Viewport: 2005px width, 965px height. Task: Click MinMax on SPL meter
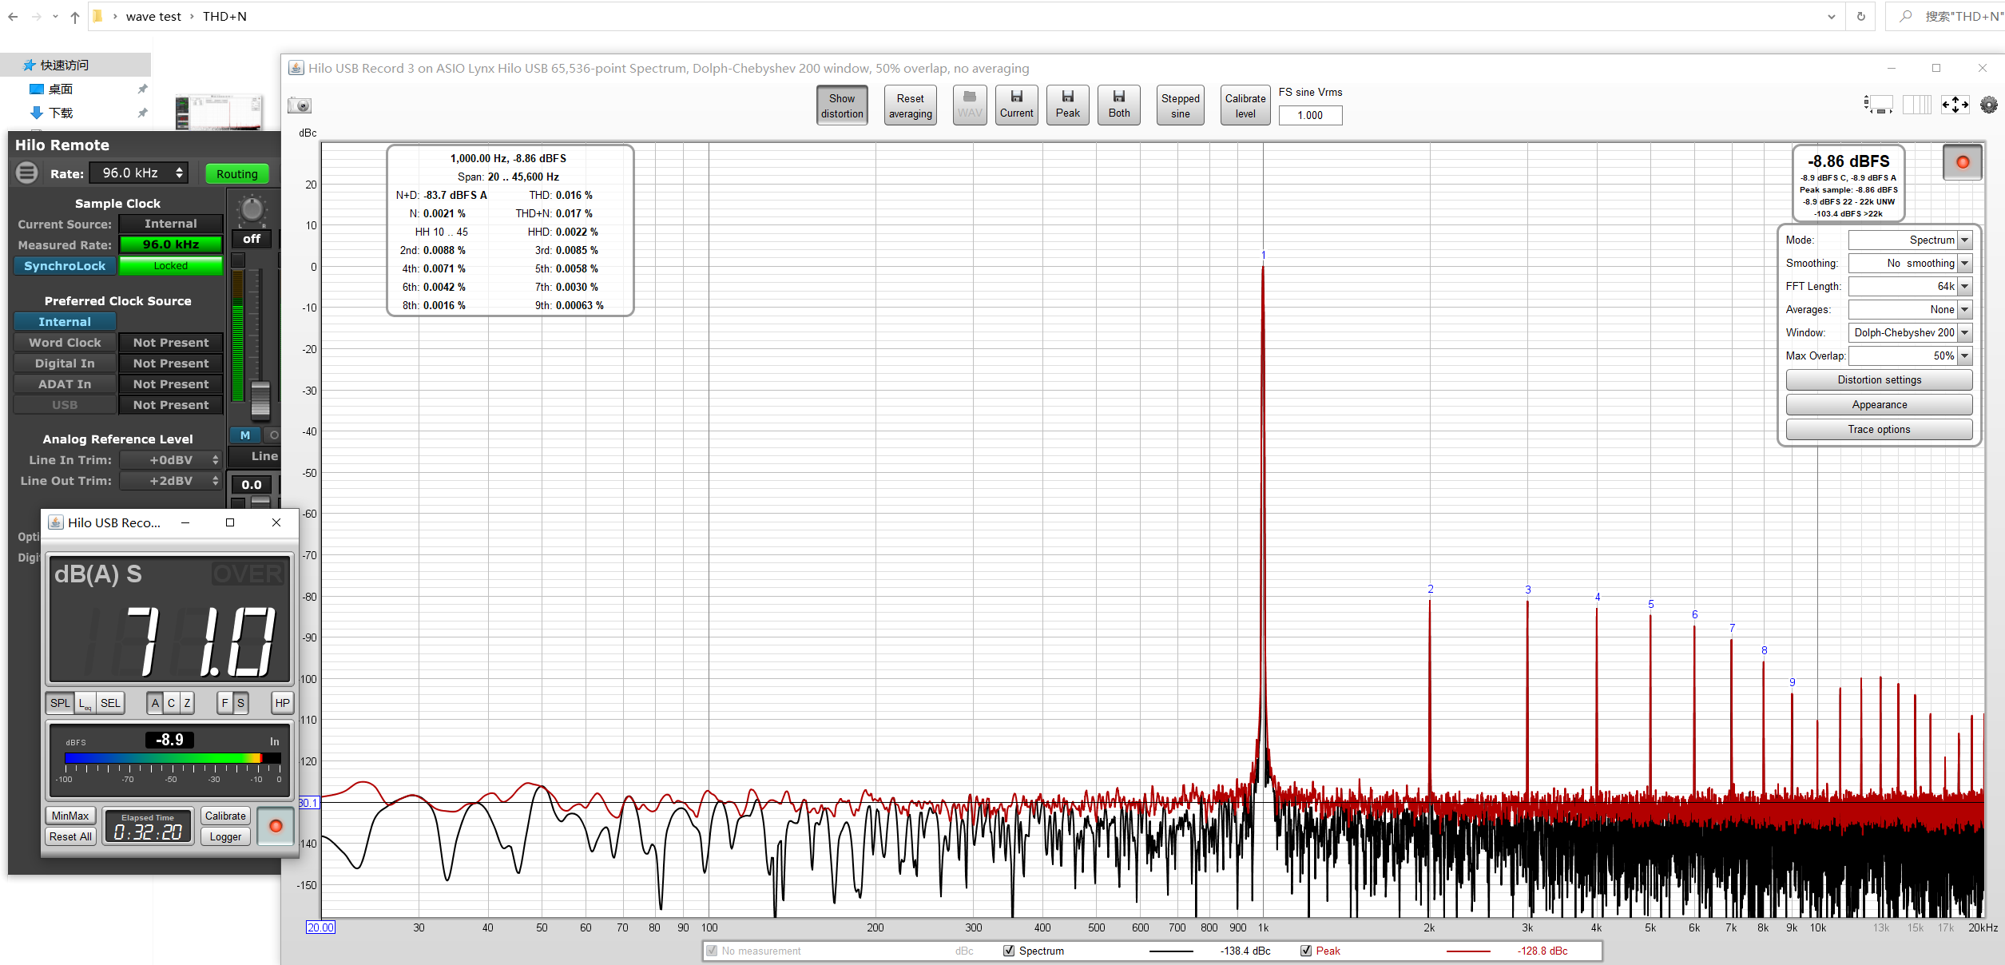[x=70, y=816]
